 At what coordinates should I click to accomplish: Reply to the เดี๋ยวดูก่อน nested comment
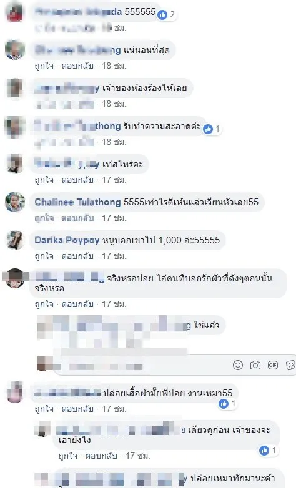(x=101, y=456)
